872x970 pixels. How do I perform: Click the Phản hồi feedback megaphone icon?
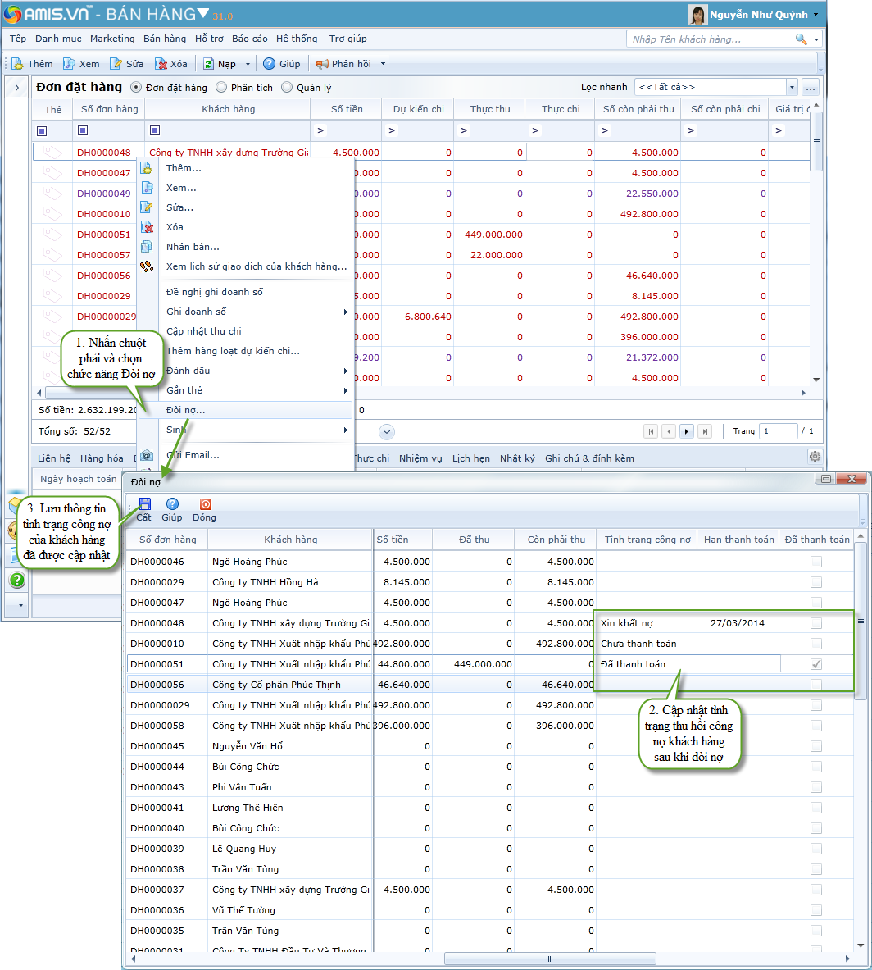(322, 64)
